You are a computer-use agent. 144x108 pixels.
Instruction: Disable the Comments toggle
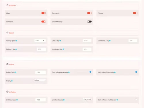tap(89, 13)
